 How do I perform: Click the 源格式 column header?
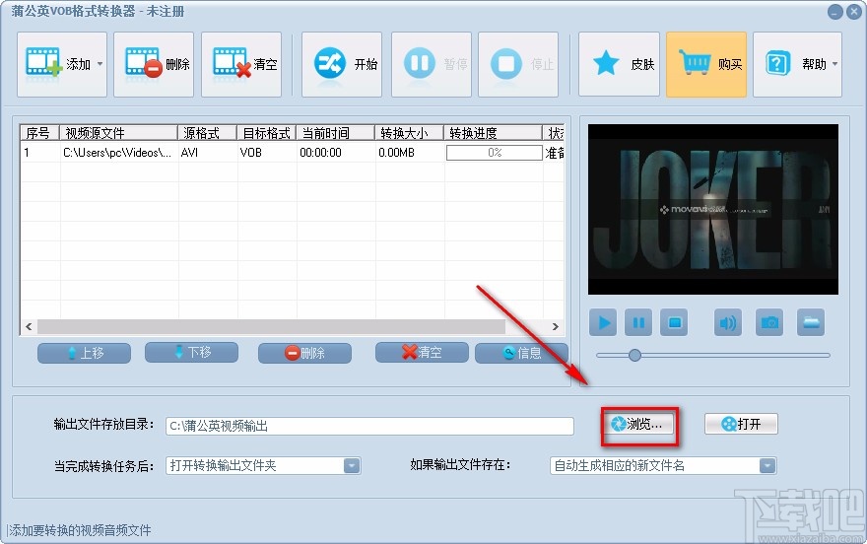tap(207, 133)
